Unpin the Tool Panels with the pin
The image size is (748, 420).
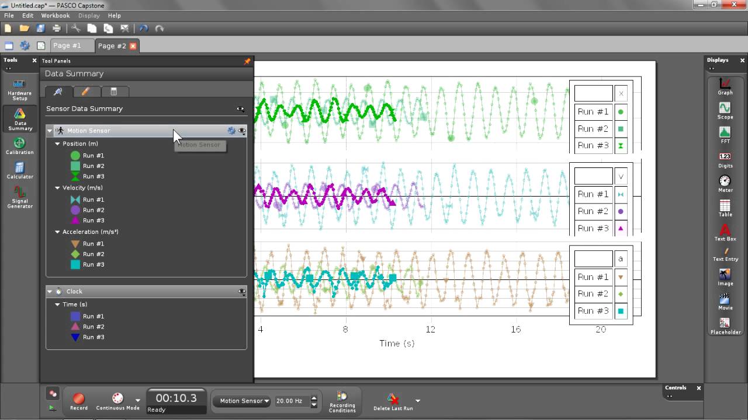(x=247, y=61)
